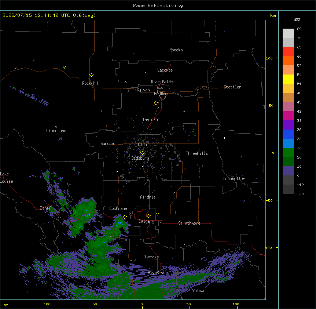This screenshot has width=316, height=309.
Task: Click the white asterisk above Limestone
Action: tap(56, 127)
